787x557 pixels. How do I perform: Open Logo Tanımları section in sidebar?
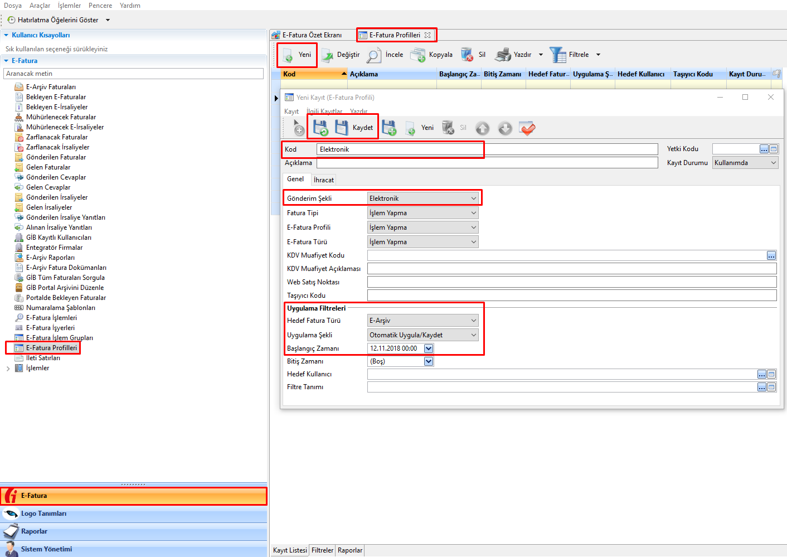click(x=43, y=514)
